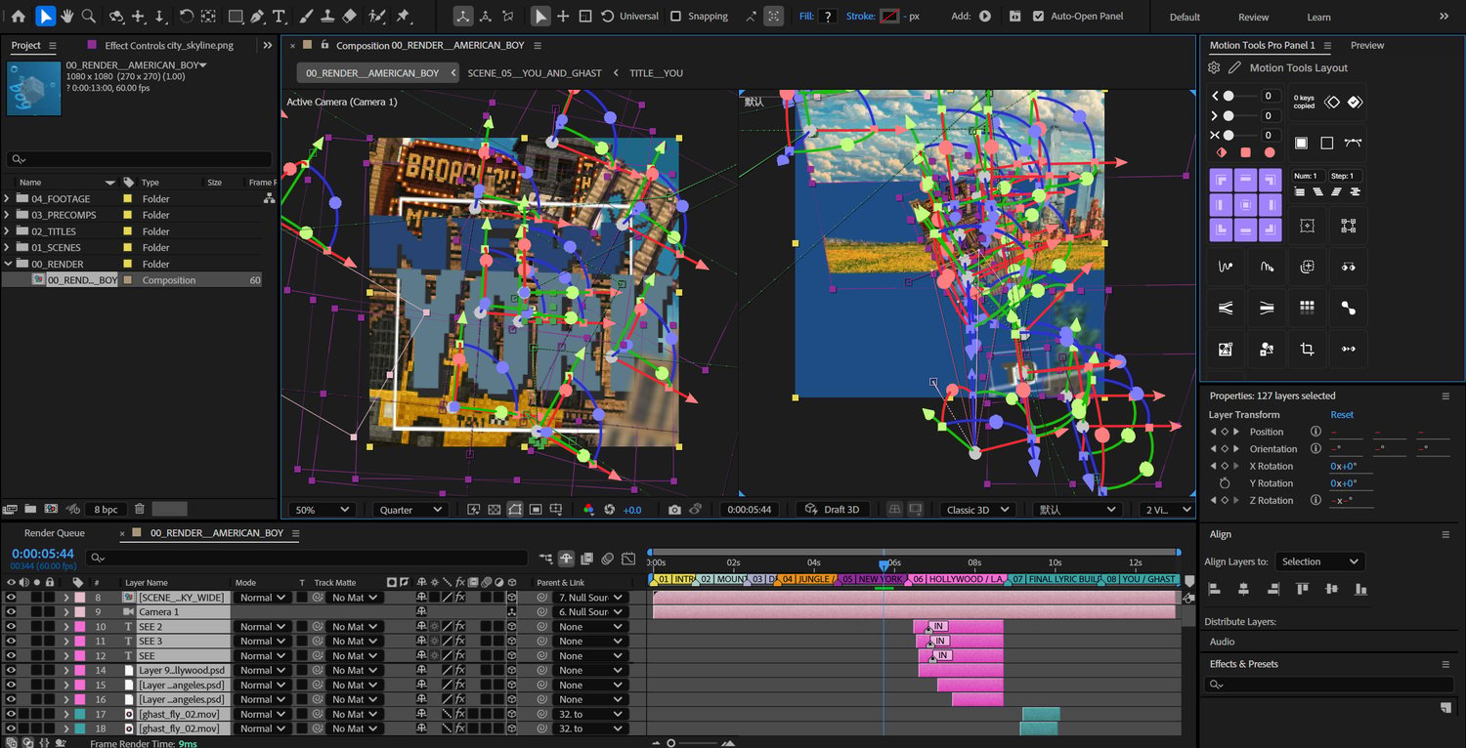This screenshot has height=748, width=1466.
Task: Click the Universal camera mode button
Action: click(x=629, y=17)
